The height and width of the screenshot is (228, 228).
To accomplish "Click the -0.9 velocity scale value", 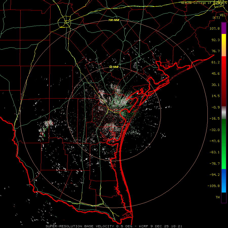I will point(216,107).
